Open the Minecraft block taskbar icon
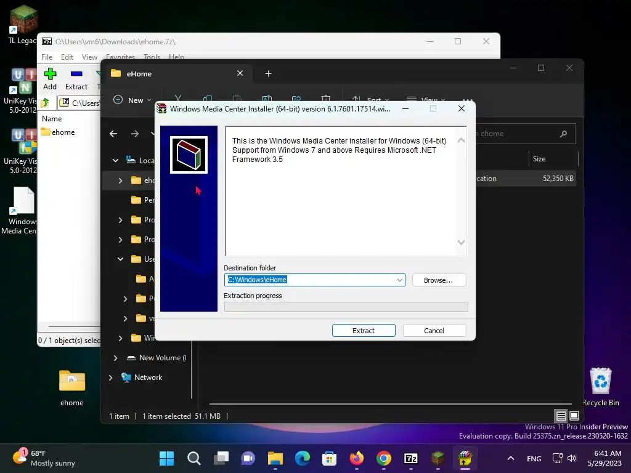Viewport: 631px width, 473px height. pyautogui.click(x=438, y=458)
